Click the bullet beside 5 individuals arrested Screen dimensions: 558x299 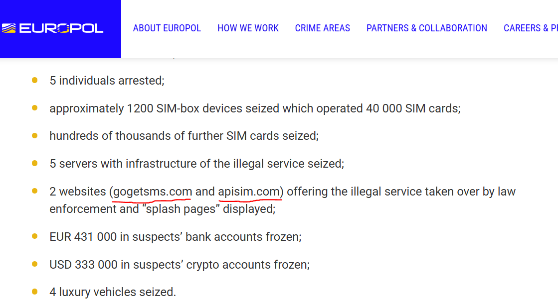tap(34, 80)
